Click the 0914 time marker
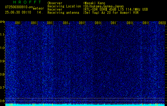The image size is (167, 106). pyautogui.click(x=66, y=23)
